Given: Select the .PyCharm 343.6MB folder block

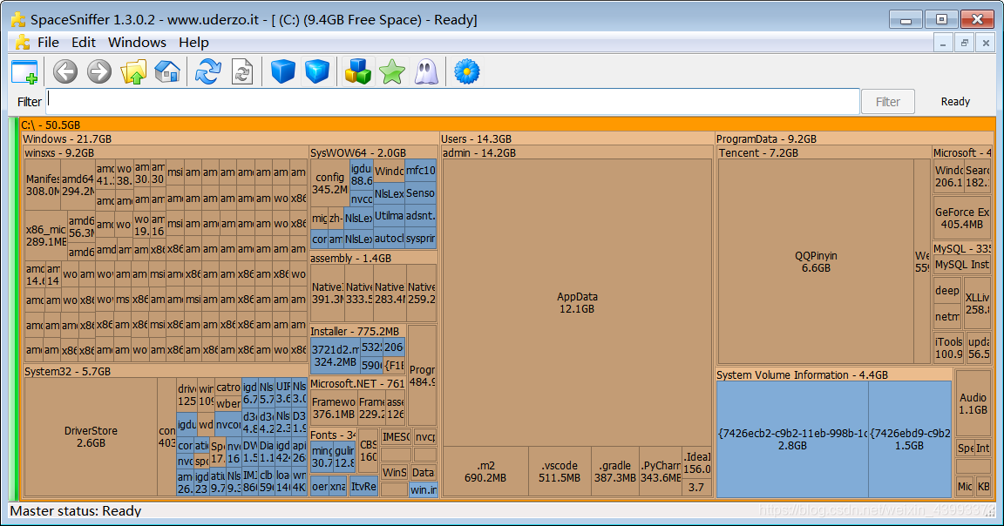Looking at the screenshot, I should tap(660, 472).
